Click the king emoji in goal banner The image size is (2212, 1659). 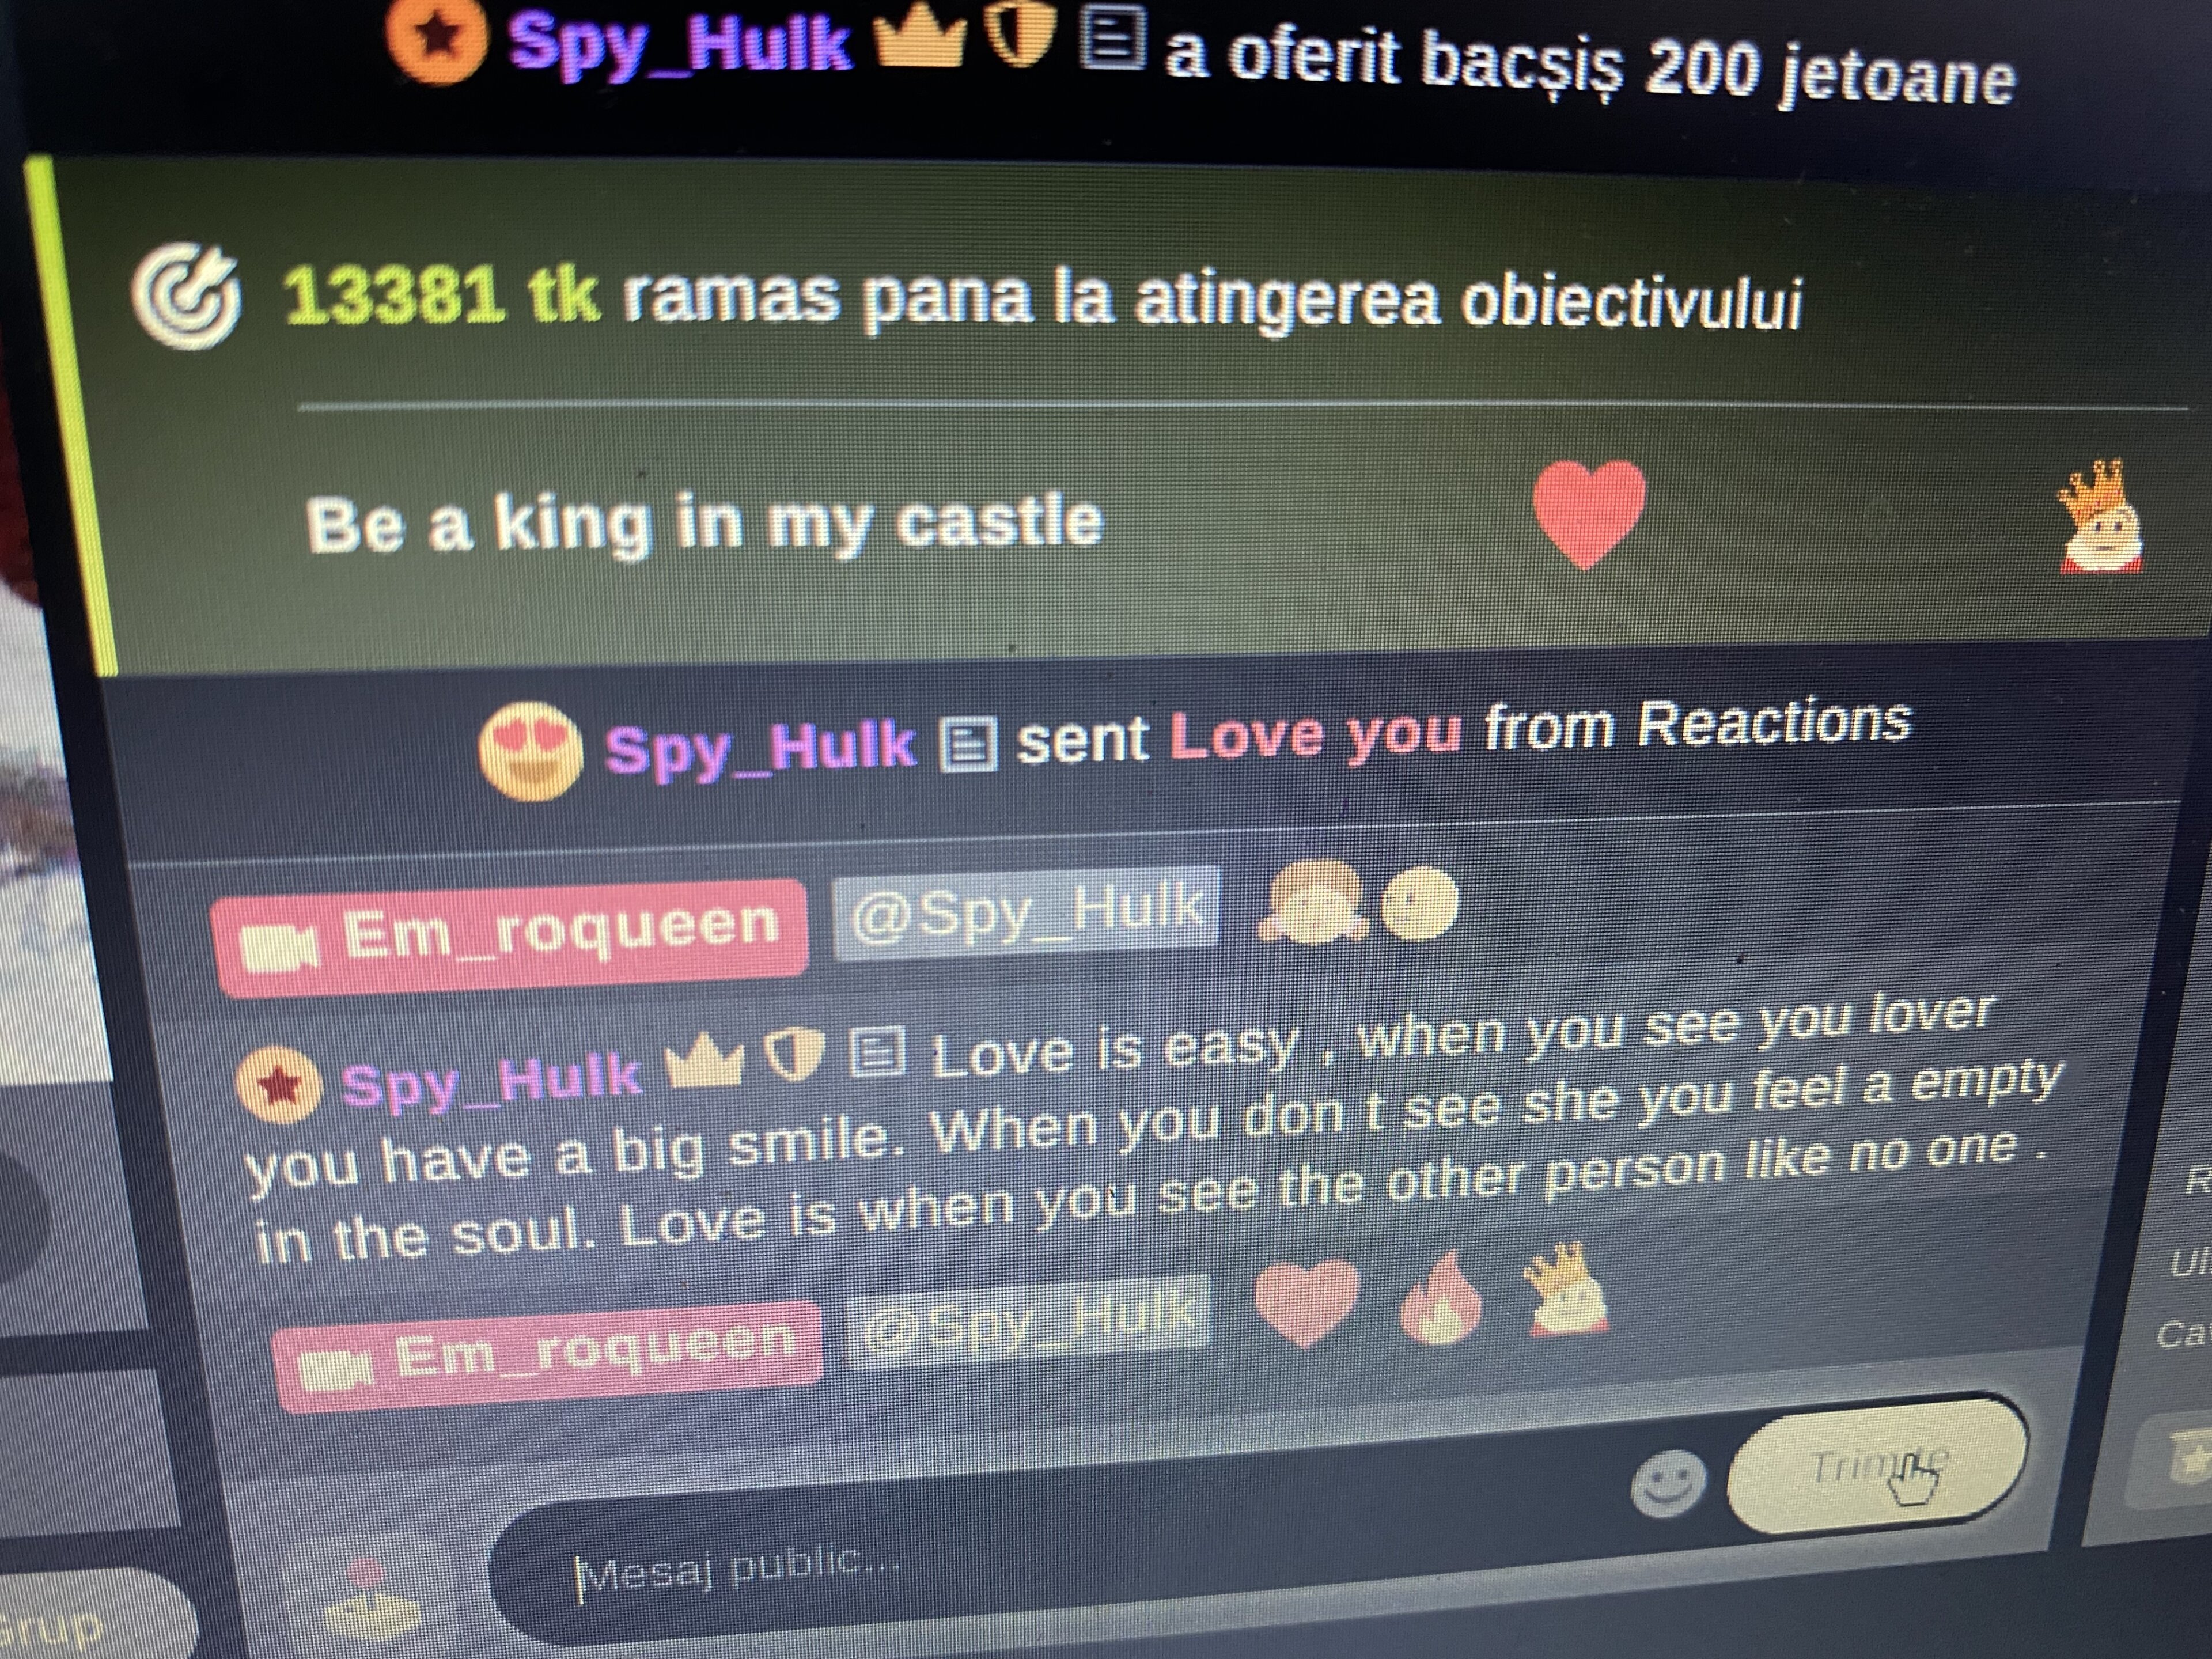click(x=2100, y=516)
